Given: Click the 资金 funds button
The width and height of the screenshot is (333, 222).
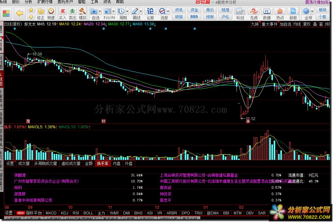Looking at the screenshot, I should 194,10.
